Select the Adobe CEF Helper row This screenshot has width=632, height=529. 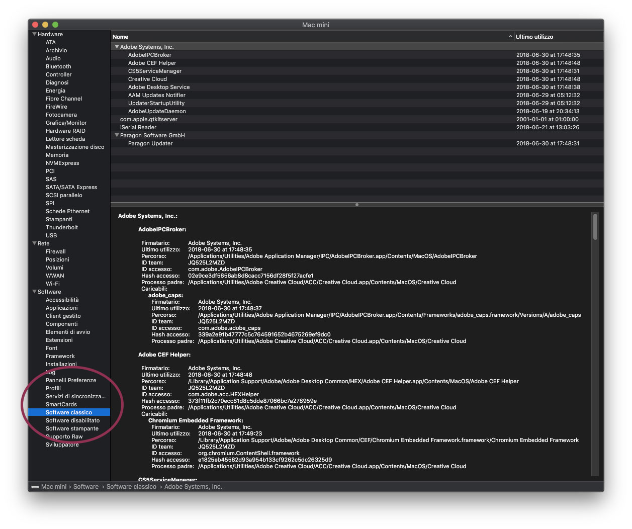[x=357, y=63]
